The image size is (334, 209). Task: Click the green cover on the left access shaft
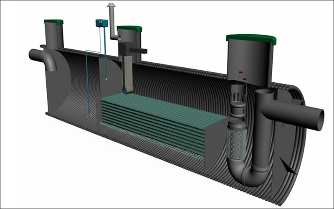click(54, 22)
